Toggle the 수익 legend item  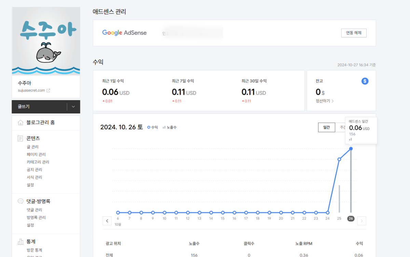click(152, 127)
